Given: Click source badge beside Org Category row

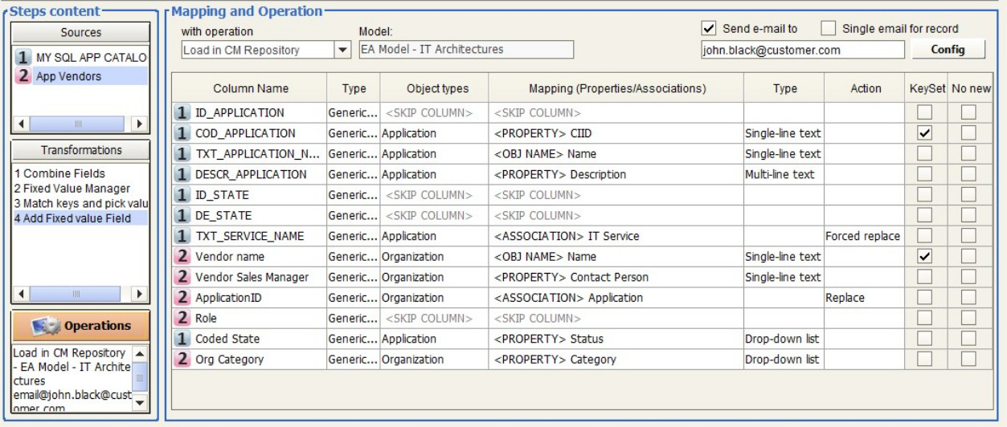Looking at the screenshot, I should click(182, 360).
